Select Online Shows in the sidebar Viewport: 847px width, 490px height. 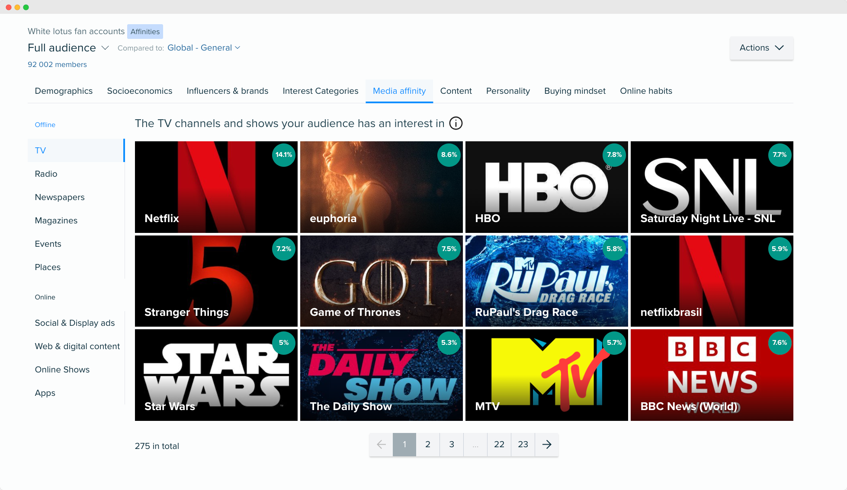click(76, 369)
